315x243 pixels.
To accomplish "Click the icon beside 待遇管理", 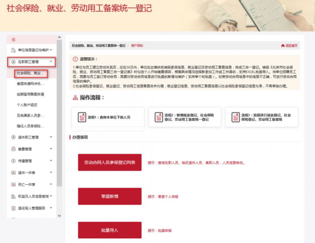I will point(13,161).
